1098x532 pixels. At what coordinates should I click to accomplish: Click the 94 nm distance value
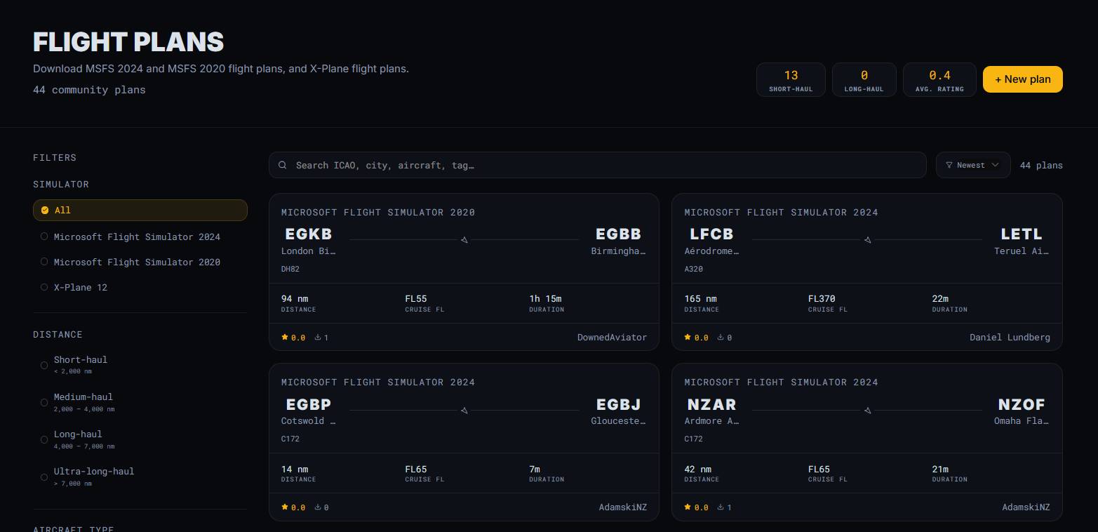point(295,298)
